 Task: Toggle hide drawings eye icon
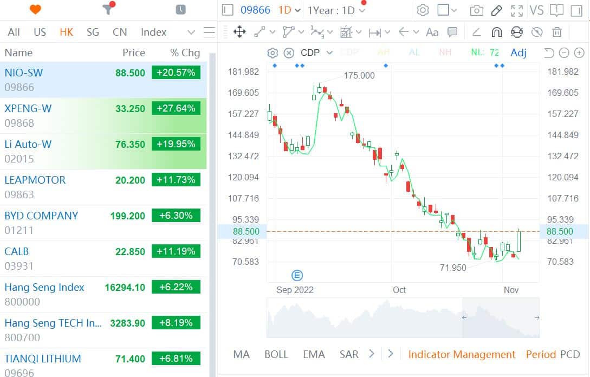pyautogui.click(x=536, y=32)
